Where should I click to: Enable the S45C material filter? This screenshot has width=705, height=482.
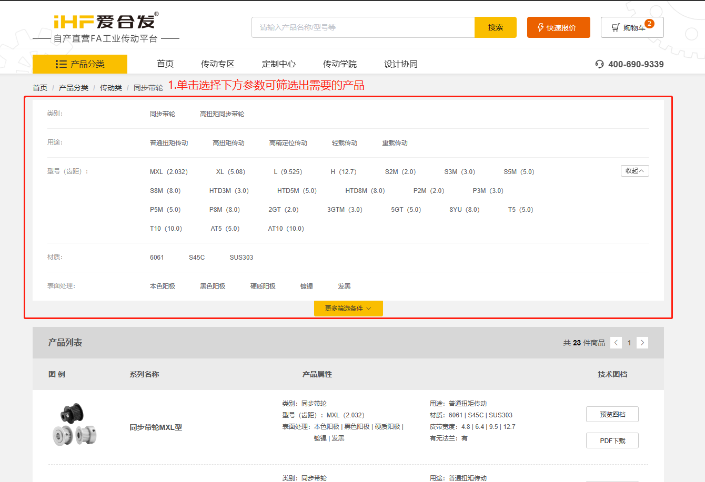point(196,257)
